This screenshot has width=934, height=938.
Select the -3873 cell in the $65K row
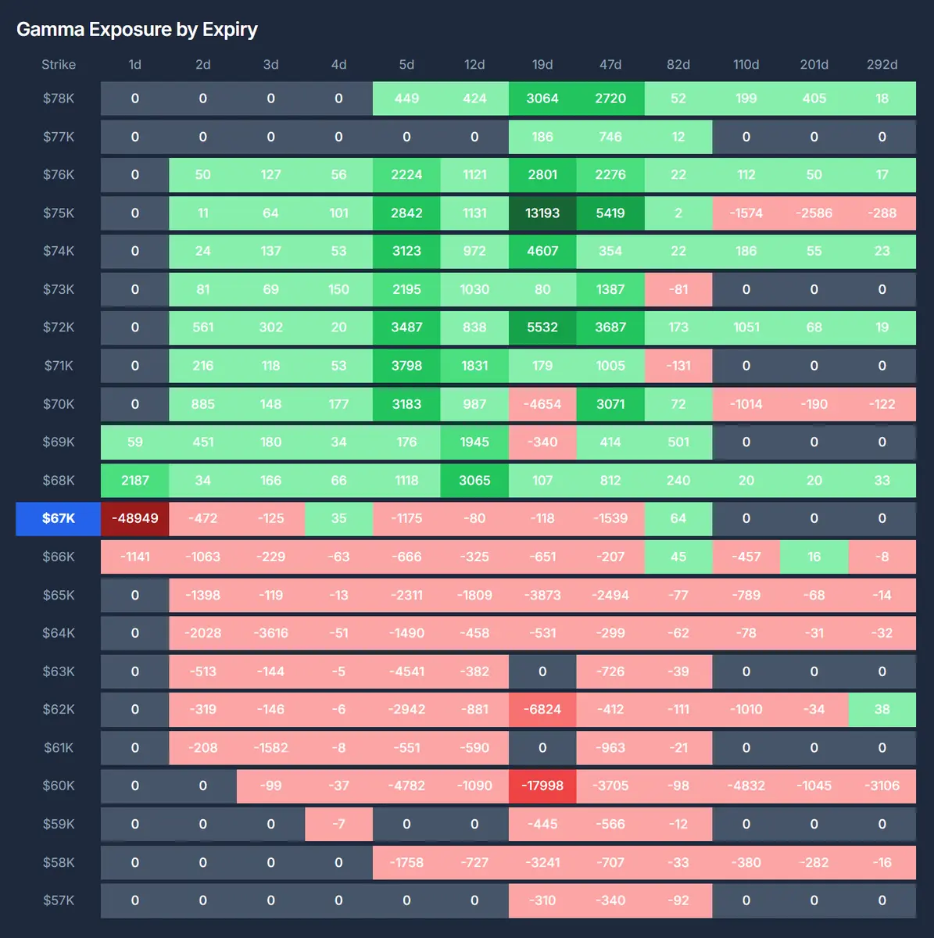[x=542, y=595]
